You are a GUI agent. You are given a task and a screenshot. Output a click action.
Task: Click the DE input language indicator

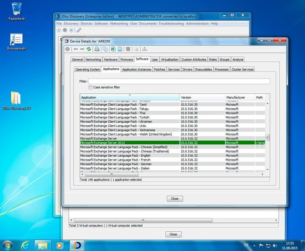point(246,245)
